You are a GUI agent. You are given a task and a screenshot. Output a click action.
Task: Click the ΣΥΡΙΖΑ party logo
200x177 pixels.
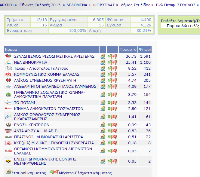(x=8, y=56)
